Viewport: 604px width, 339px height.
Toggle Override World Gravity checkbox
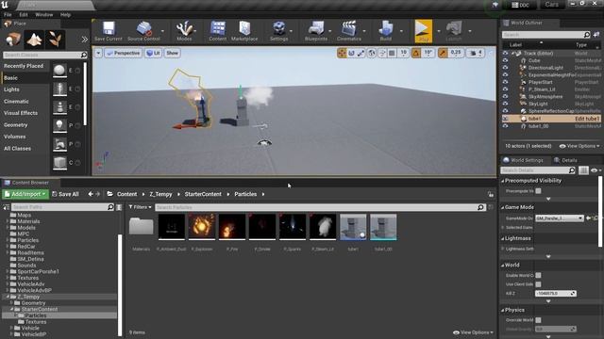click(x=538, y=320)
